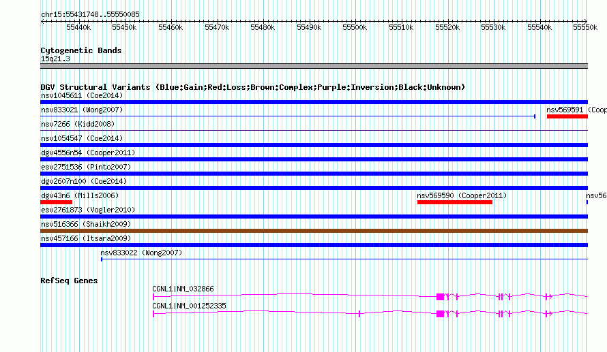The image size is (607, 352).
Task: Click the 55450k ruler tick label
Action: coord(124,27)
